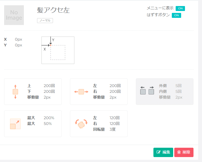202x162 pixels.
Task: Open the 編集 edit button
Action: [x=163, y=152]
